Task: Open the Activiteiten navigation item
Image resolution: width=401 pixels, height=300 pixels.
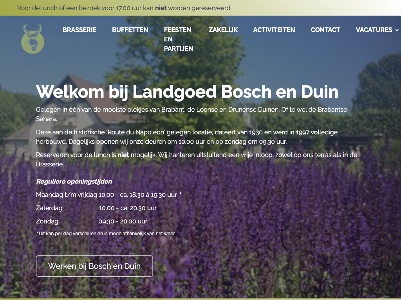Action: coord(274,30)
